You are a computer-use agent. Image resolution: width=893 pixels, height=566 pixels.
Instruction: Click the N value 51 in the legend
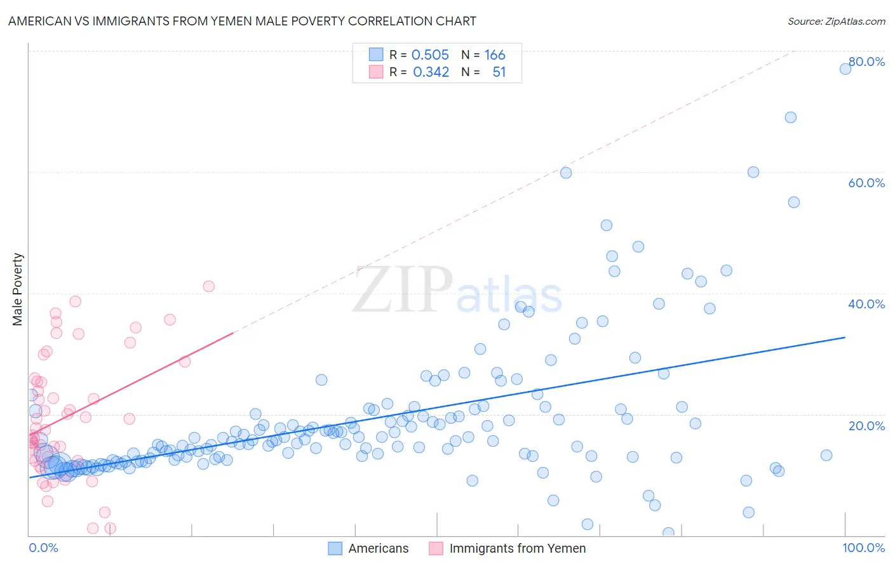(x=499, y=72)
